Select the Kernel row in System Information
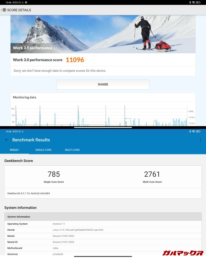The image size is (206, 258). tap(103, 230)
